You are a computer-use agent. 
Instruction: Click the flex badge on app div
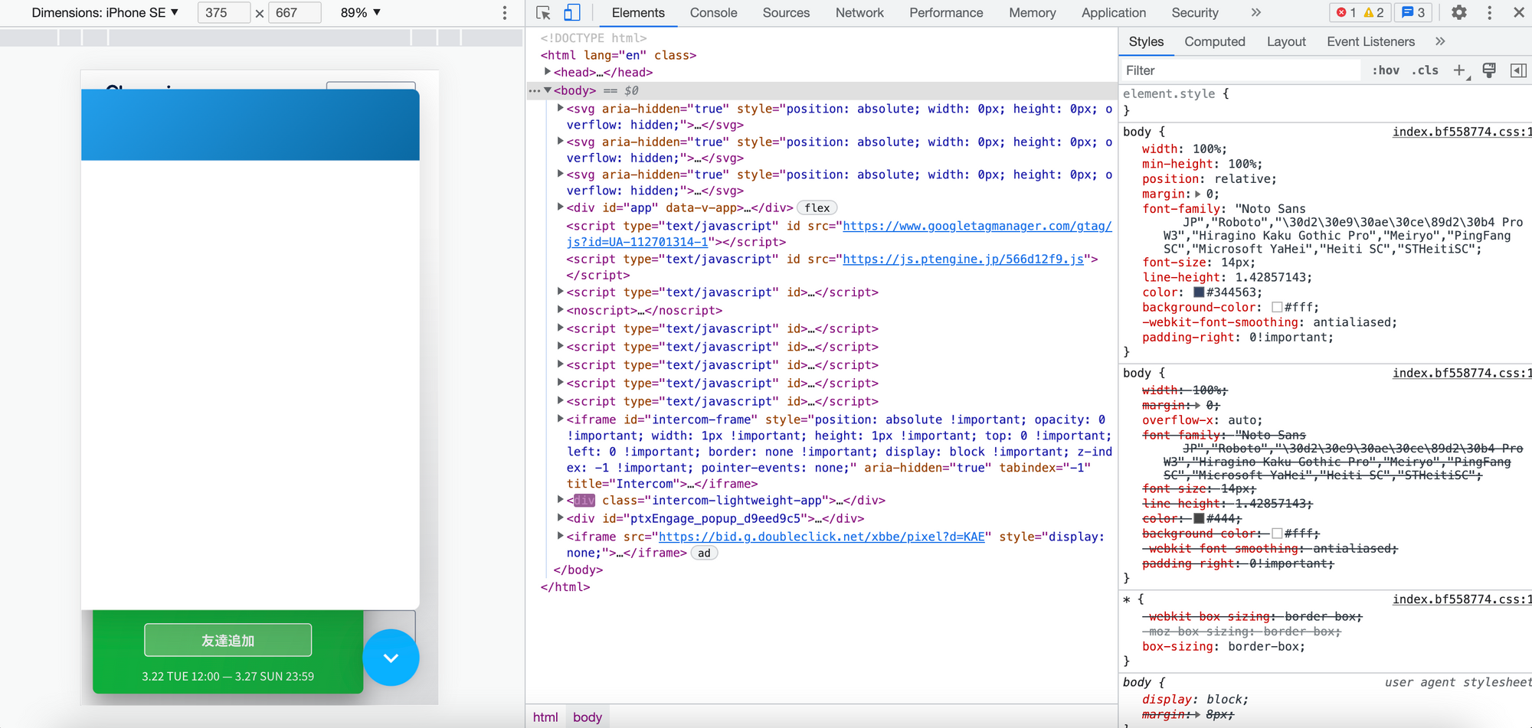click(x=817, y=207)
